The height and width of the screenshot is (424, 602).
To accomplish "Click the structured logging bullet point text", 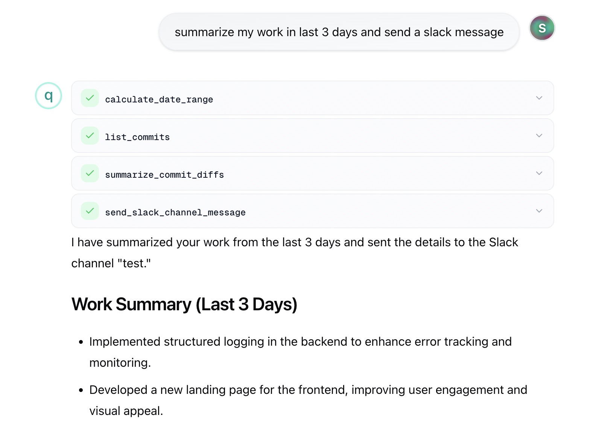I will (x=300, y=342).
